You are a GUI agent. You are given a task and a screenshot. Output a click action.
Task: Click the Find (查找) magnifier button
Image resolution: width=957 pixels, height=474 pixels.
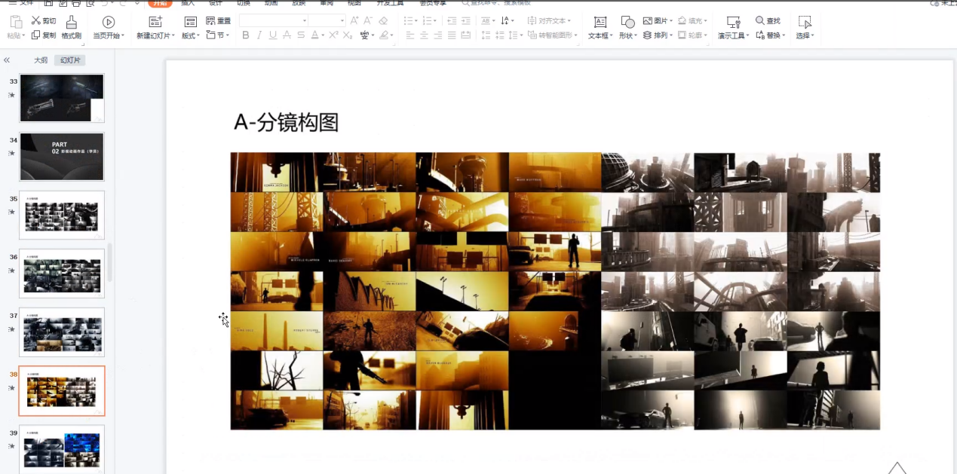[768, 21]
